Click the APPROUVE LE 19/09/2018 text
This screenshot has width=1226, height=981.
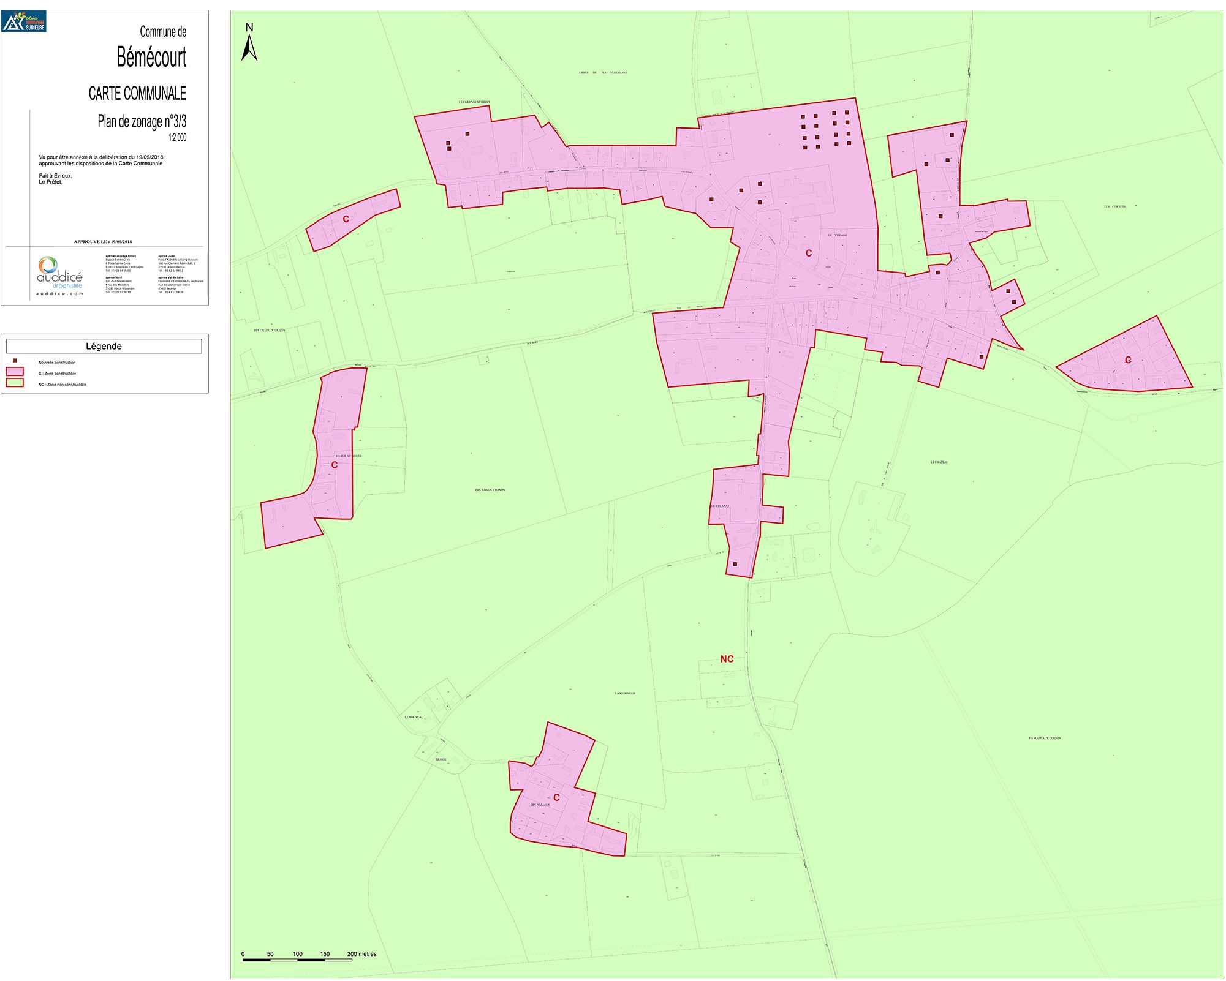(103, 242)
